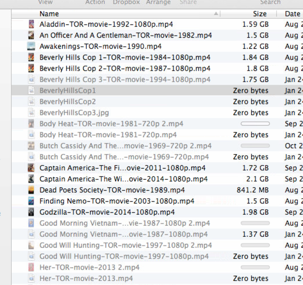303x285 pixels.
Task: Click the Finding Nemo poster icon
Action: pos(31,201)
